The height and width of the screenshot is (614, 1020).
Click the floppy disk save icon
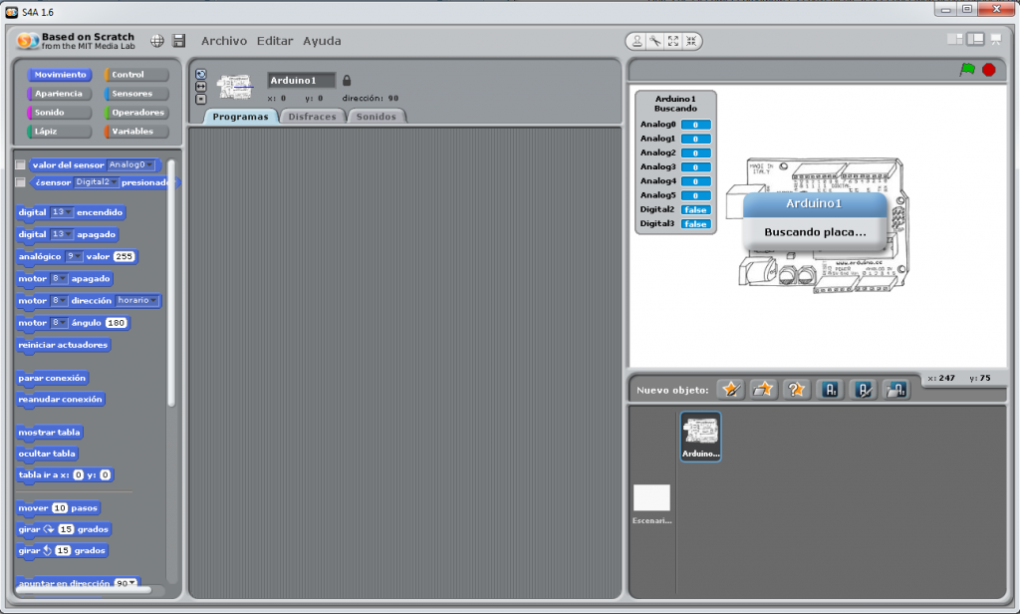179,41
